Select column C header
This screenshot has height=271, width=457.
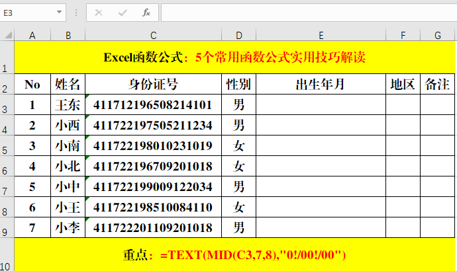[153, 35]
